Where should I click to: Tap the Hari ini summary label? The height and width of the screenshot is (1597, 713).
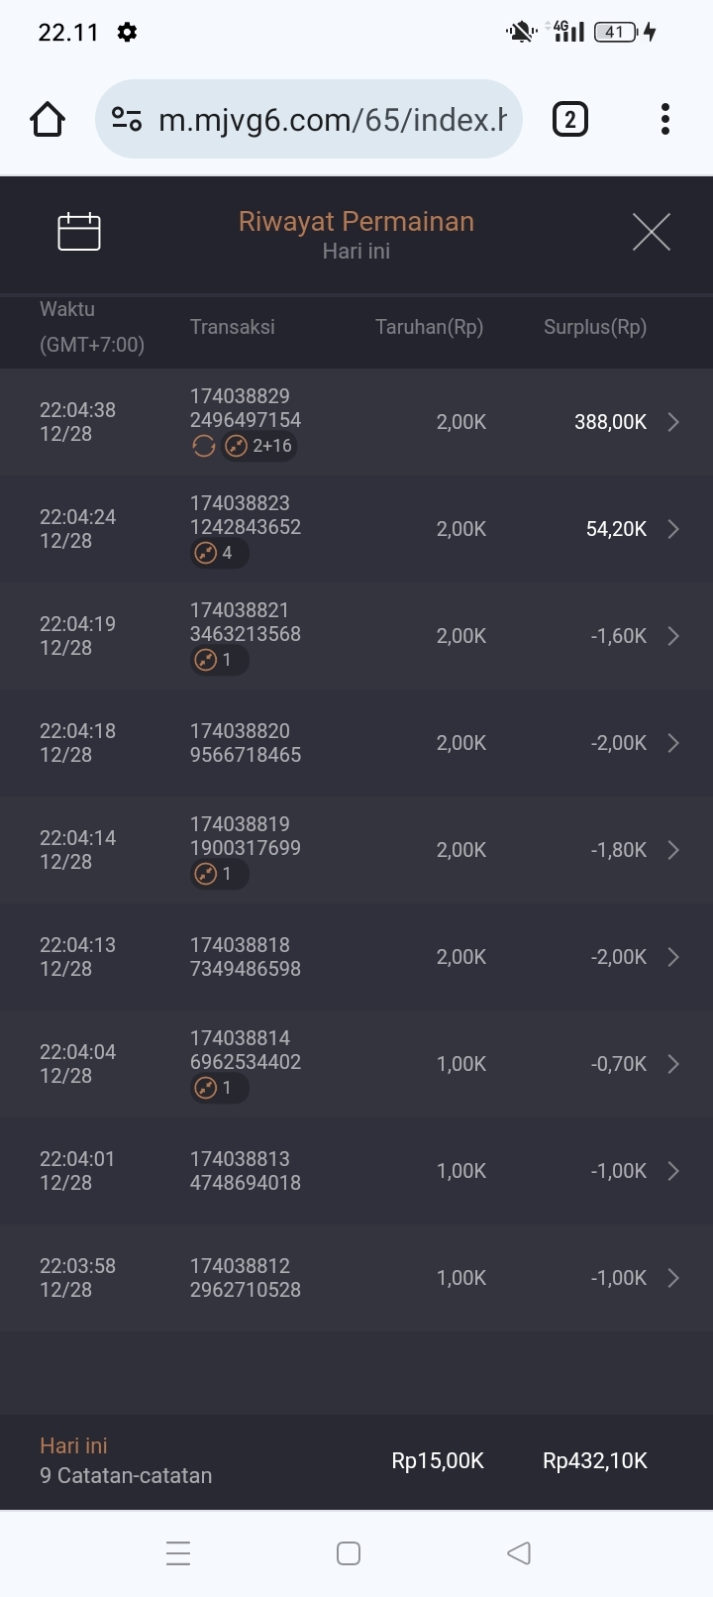coord(73,1446)
